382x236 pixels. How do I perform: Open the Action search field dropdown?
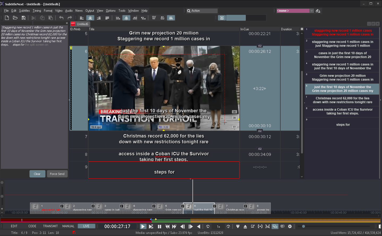tap(202, 11)
